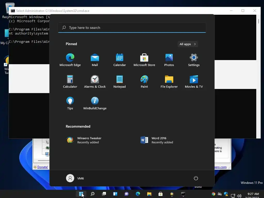This screenshot has height=198, width=264.
Task: Open recommended Winaero Tweaker
Action: click(x=84, y=140)
